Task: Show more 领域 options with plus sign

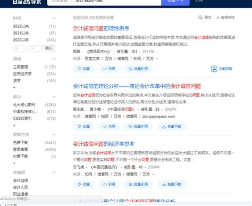Action: pos(14,87)
